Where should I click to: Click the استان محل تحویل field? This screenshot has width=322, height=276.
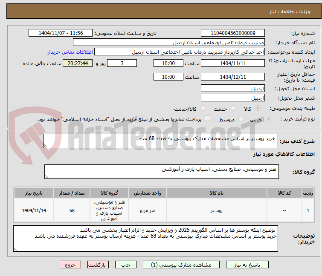coord(233,88)
